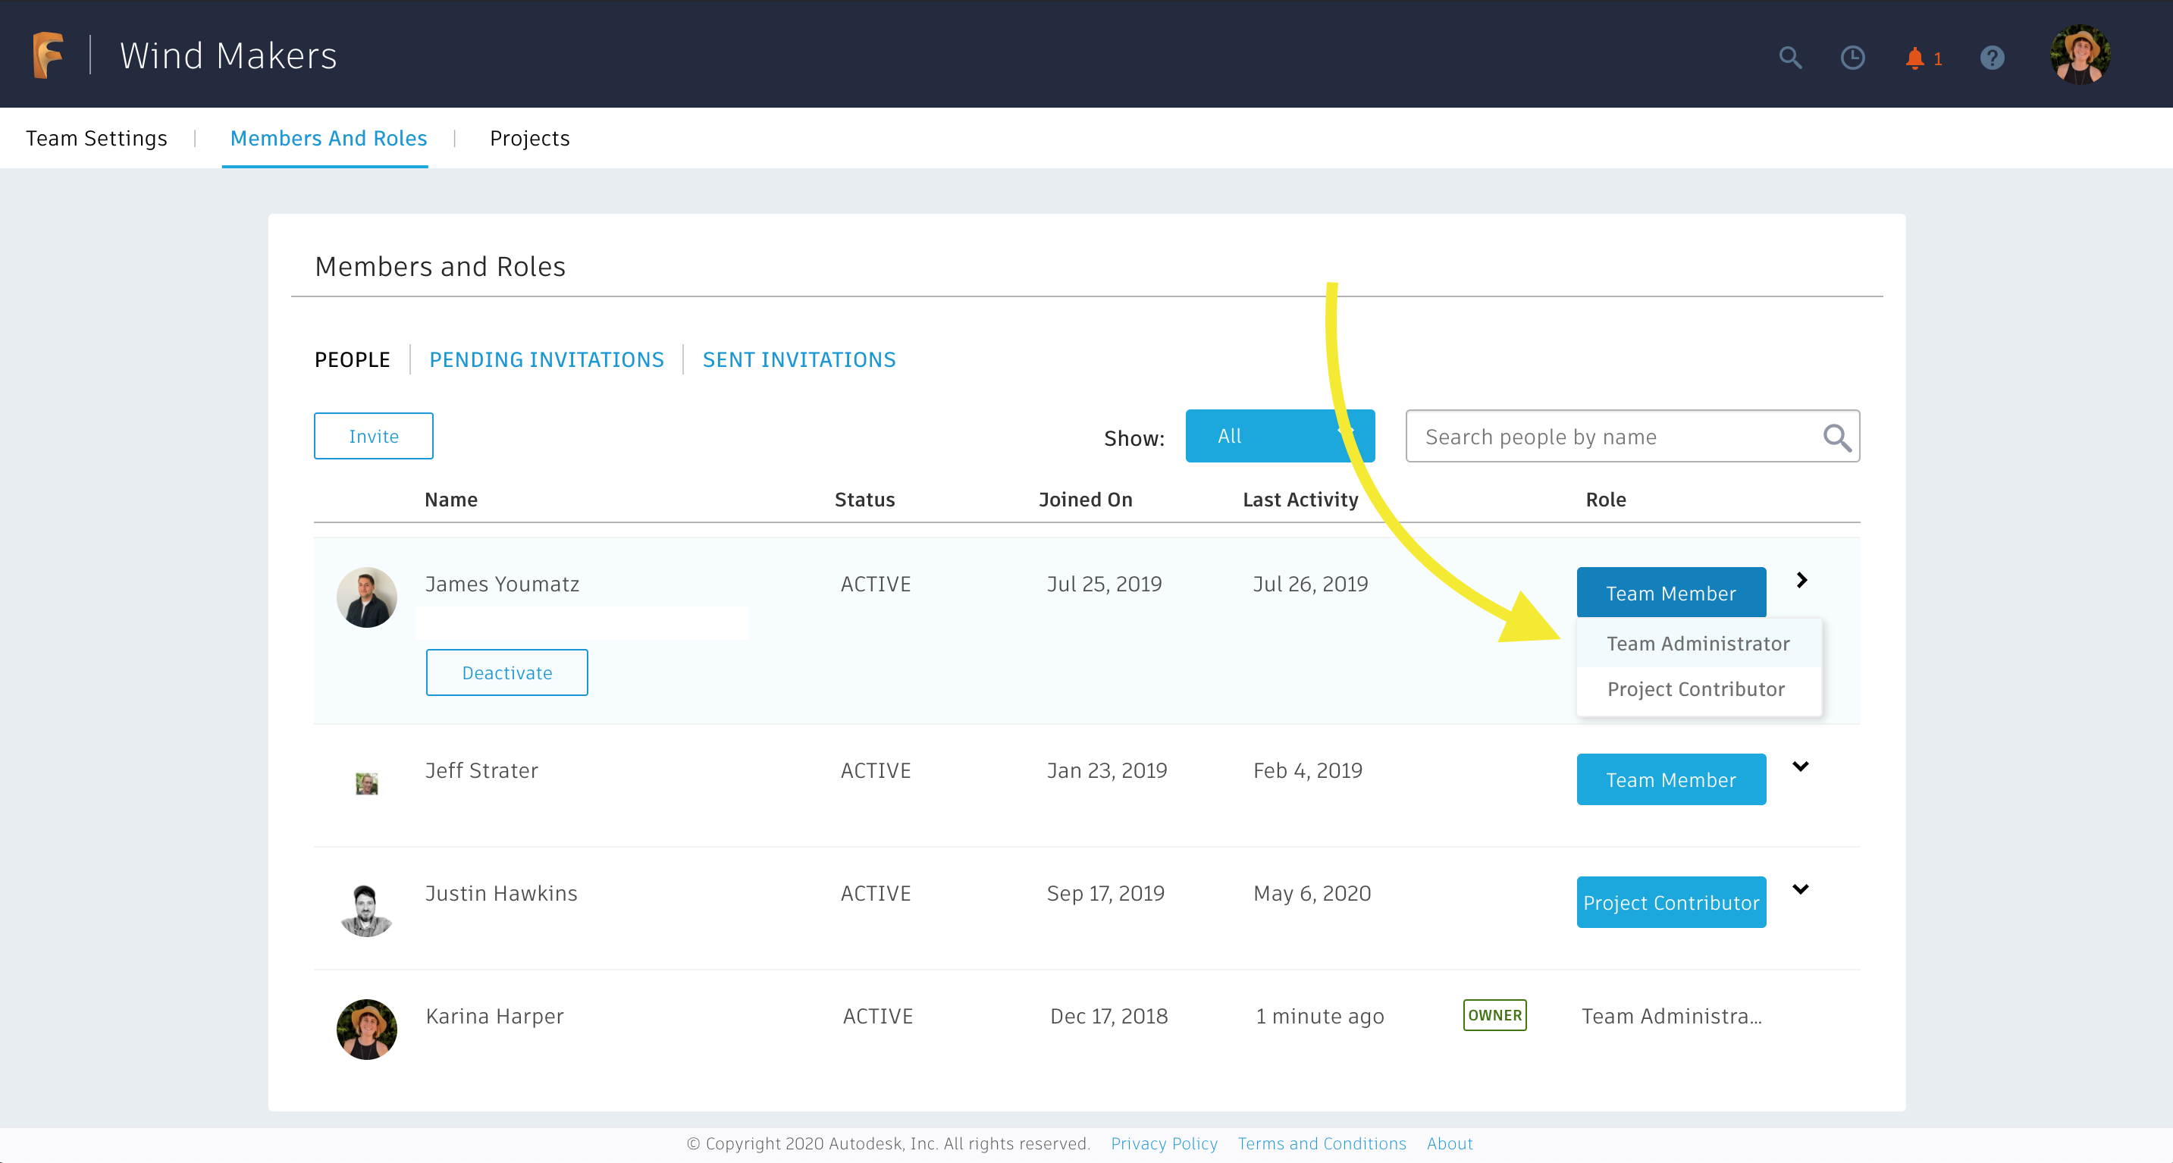Open the user profile avatar menu
Image resolution: width=2173 pixels, height=1163 pixels.
(x=2080, y=55)
